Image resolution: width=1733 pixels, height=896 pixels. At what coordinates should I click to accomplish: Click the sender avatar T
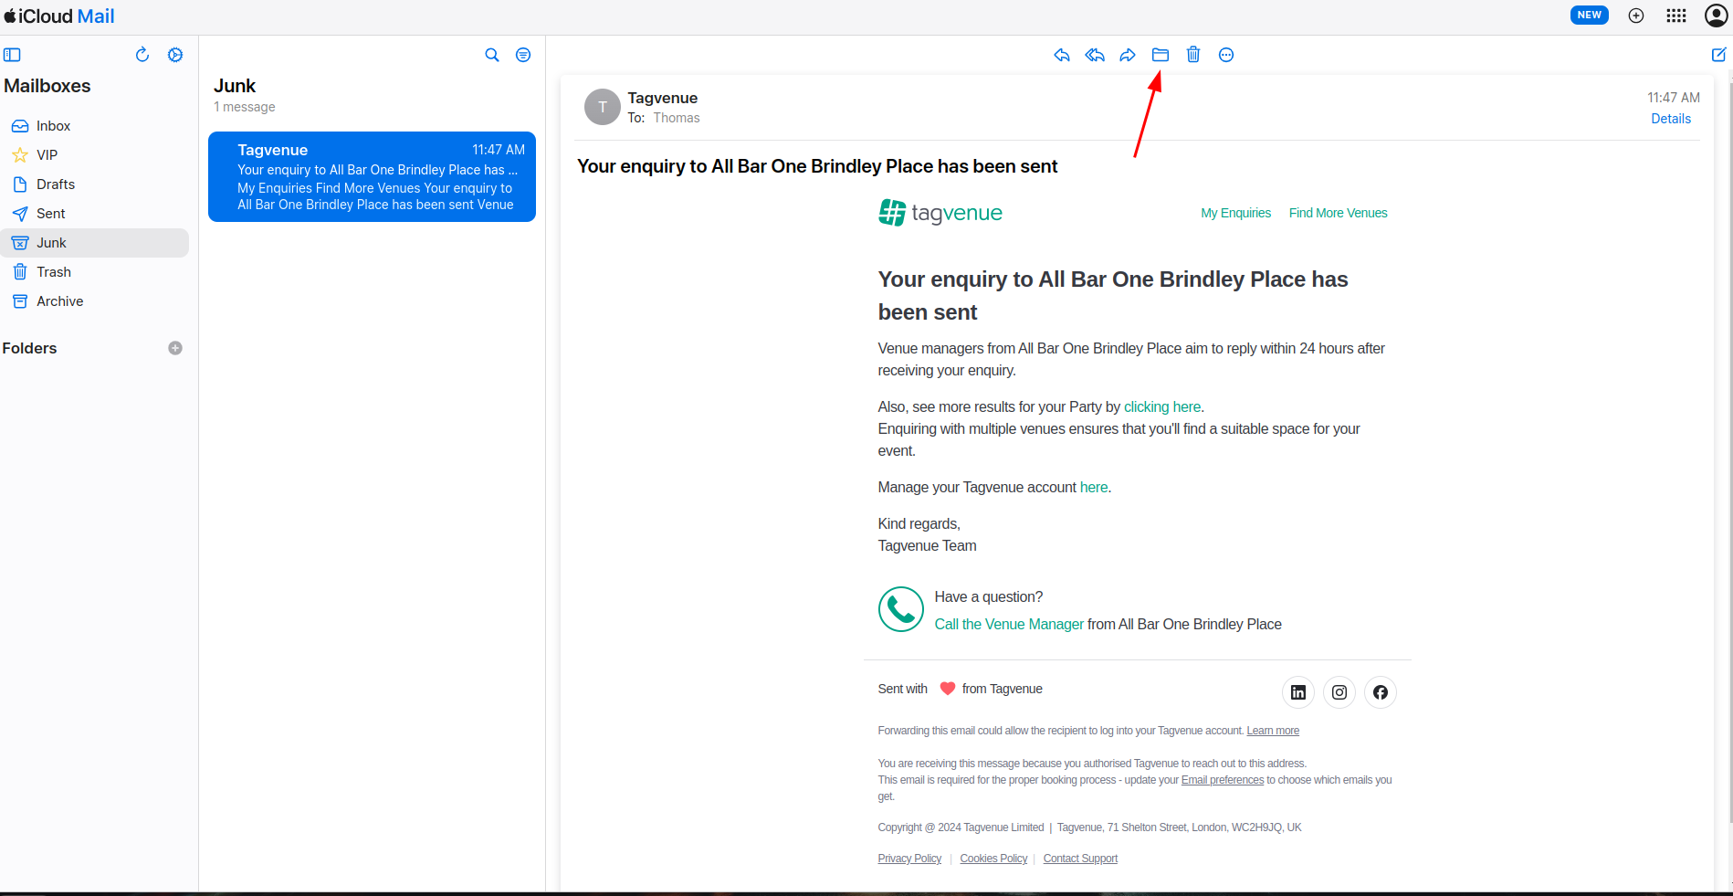pyautogui.click(x=603, y=107)
